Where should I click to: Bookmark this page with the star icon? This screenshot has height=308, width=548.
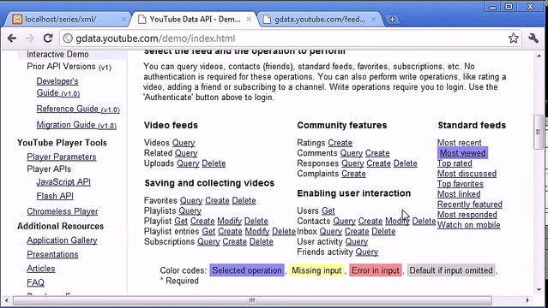coord(513,38)
